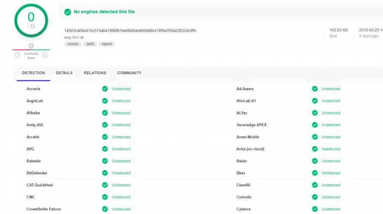Click the 'pedll' tag
This screenshot has width=383, height=214.
tap(90, 44)
